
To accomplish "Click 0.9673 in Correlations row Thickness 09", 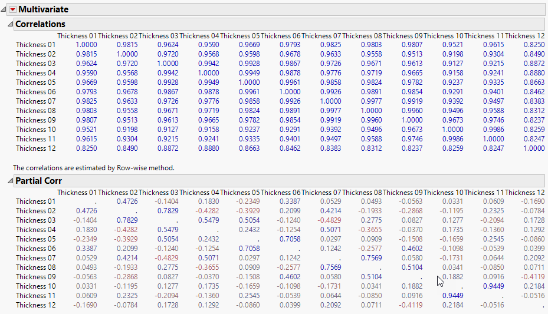I will [452, 120].
